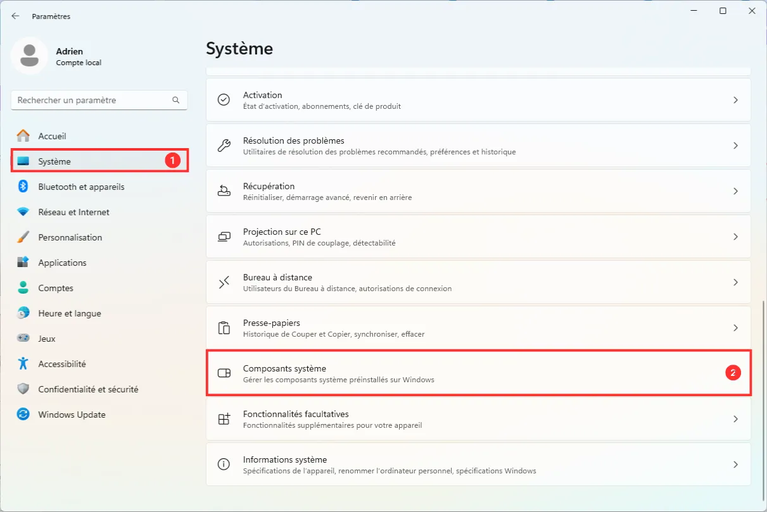767x512 pixels.
Task: Open the Applications section
Action: click(99, 263)
